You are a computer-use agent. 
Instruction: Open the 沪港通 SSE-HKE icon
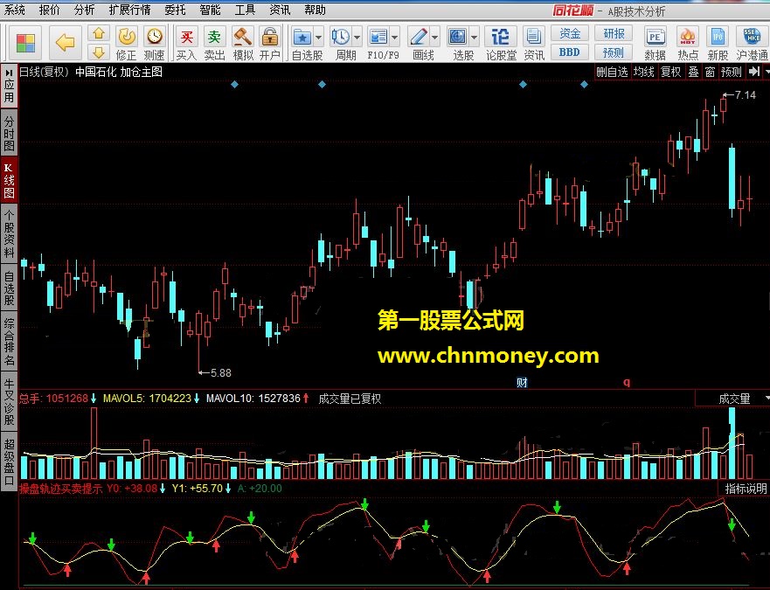click(x=752, y=43)
